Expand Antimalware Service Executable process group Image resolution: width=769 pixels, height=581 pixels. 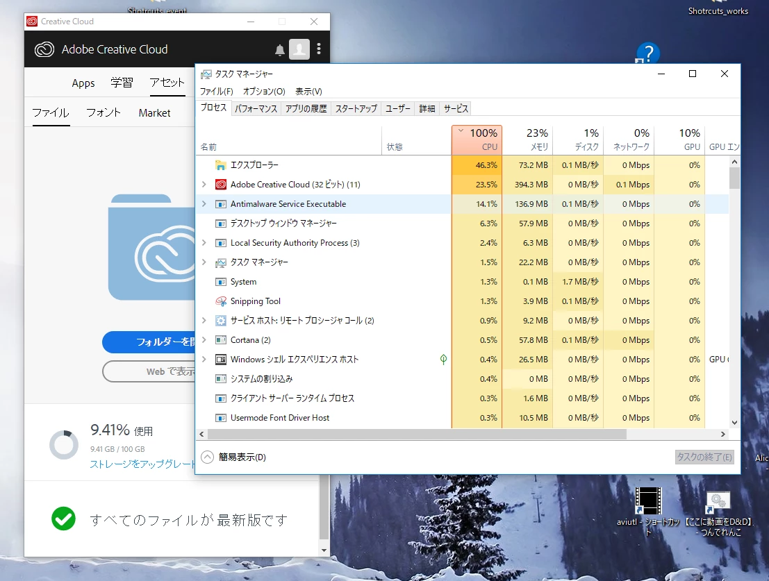coord(204,204)
